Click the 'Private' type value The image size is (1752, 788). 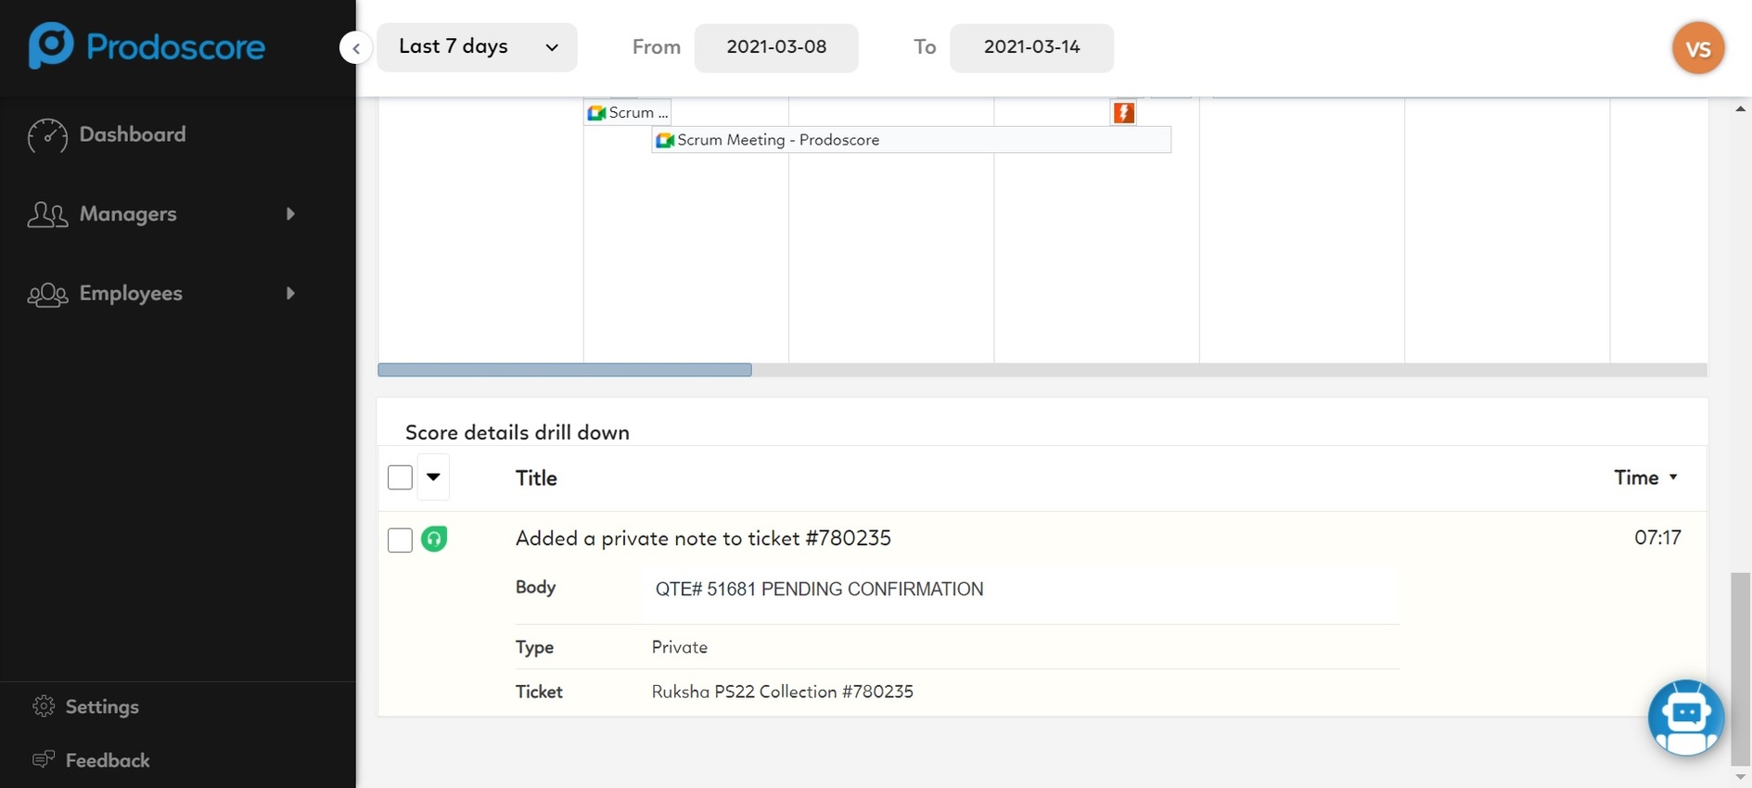pyautogui.click(x=679, y=647)
